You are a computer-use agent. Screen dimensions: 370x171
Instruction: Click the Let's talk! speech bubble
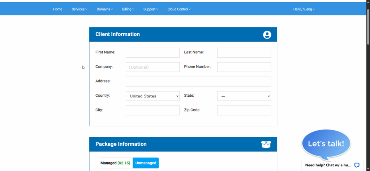pyautogui.click(x=326, y=144)
